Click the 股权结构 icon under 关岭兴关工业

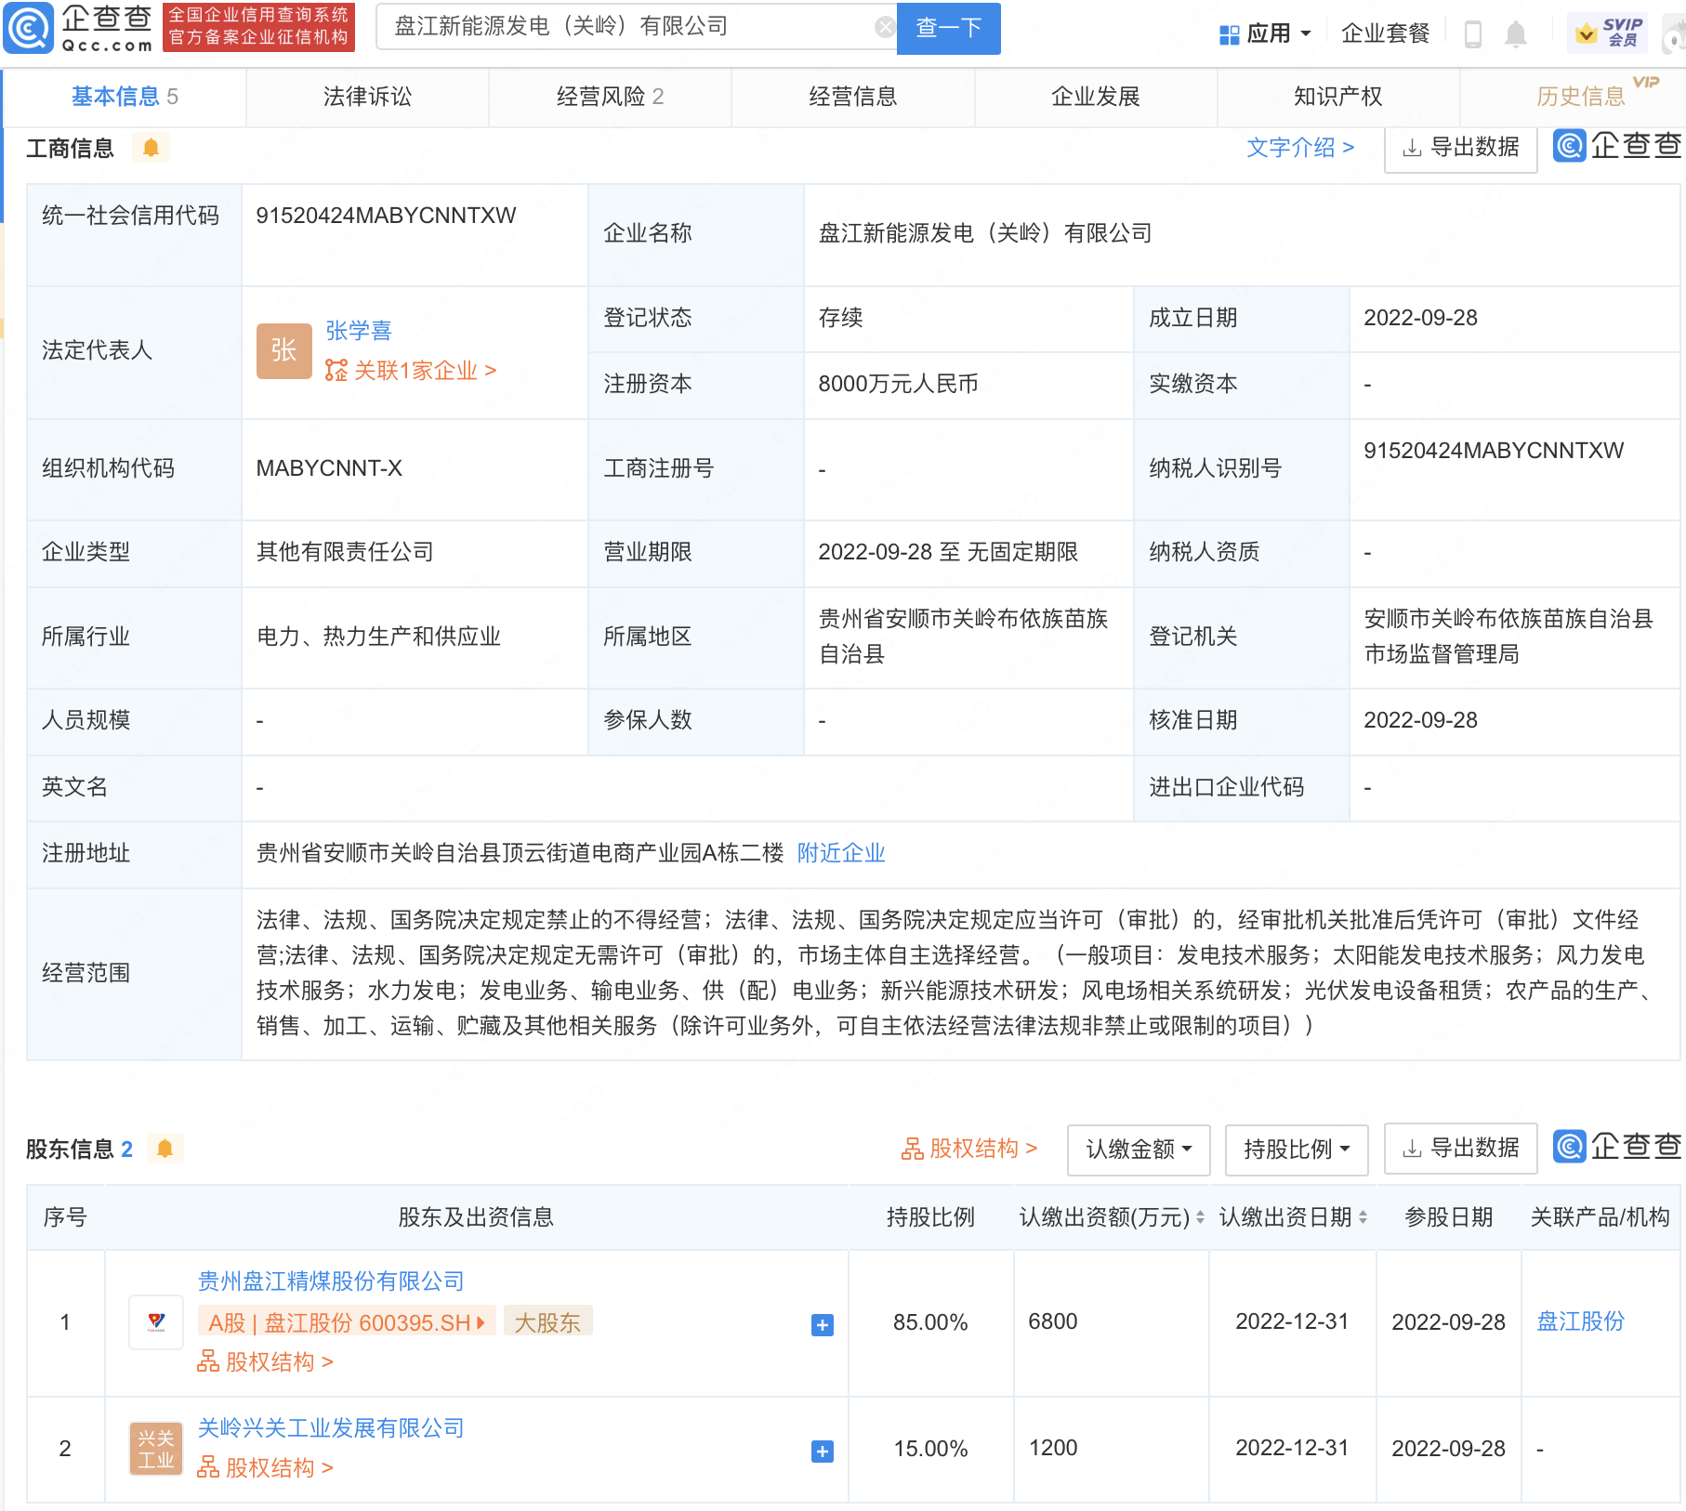[206, 1467]
